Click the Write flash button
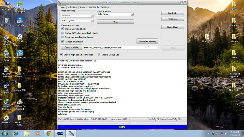Screen dimensions: 244x137 pos(173,27)
